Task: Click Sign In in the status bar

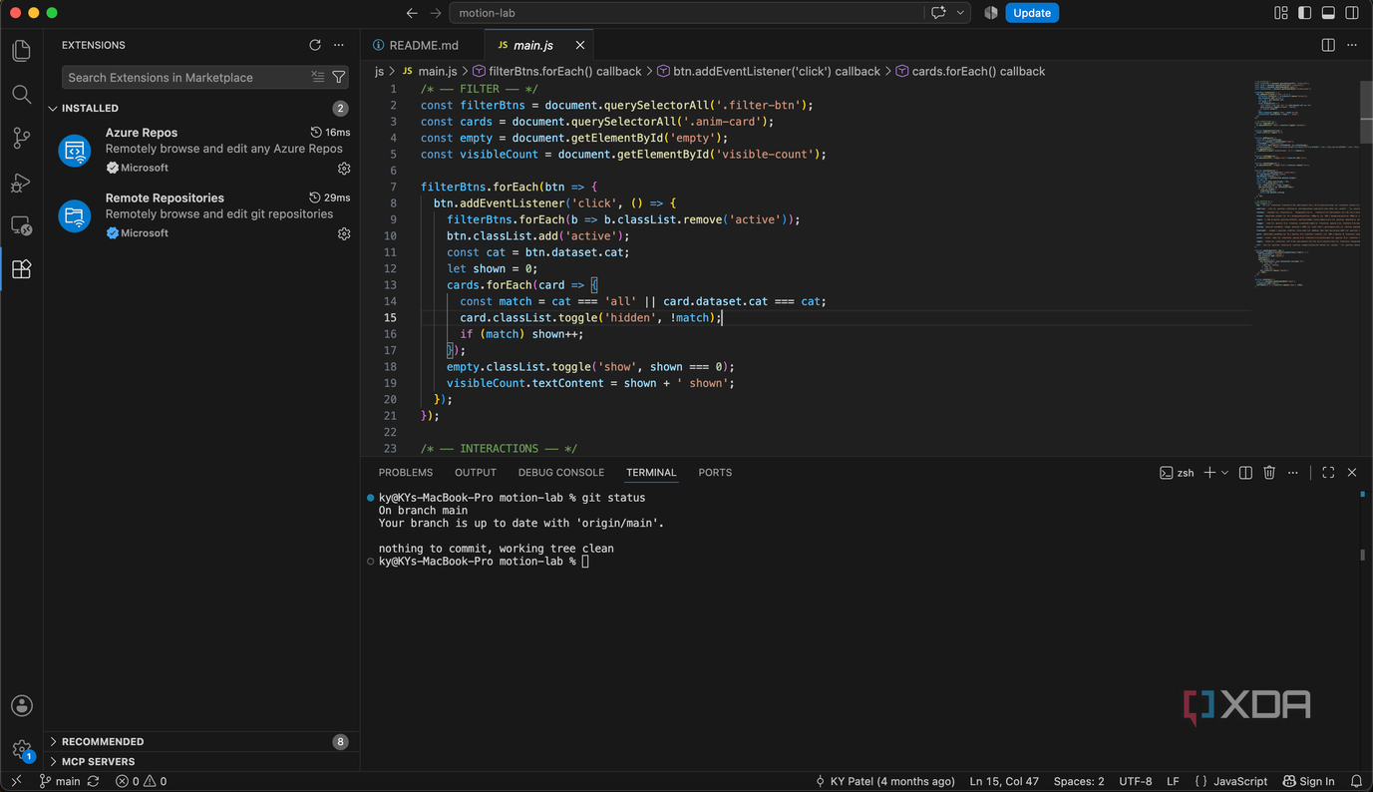Action: tap(1309, 781)
